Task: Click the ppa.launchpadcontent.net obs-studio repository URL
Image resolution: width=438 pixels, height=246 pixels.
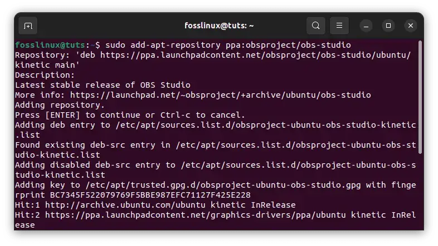Action: coord(256,55)
